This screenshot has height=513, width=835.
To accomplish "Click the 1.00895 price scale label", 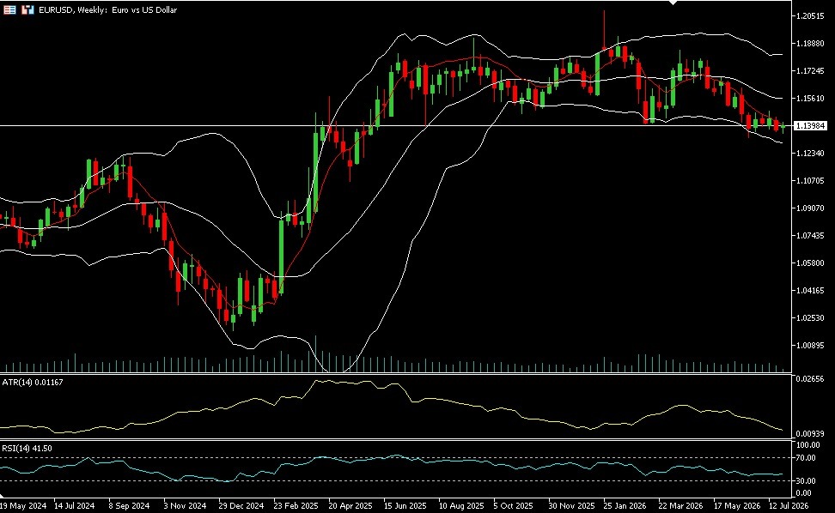I will click(810, 346).
